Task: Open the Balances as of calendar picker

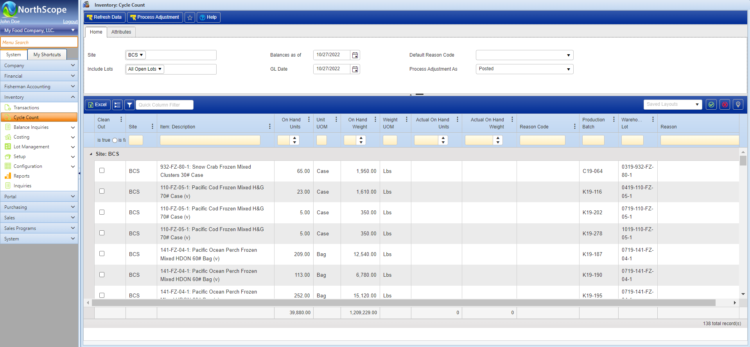Action: 355,55
